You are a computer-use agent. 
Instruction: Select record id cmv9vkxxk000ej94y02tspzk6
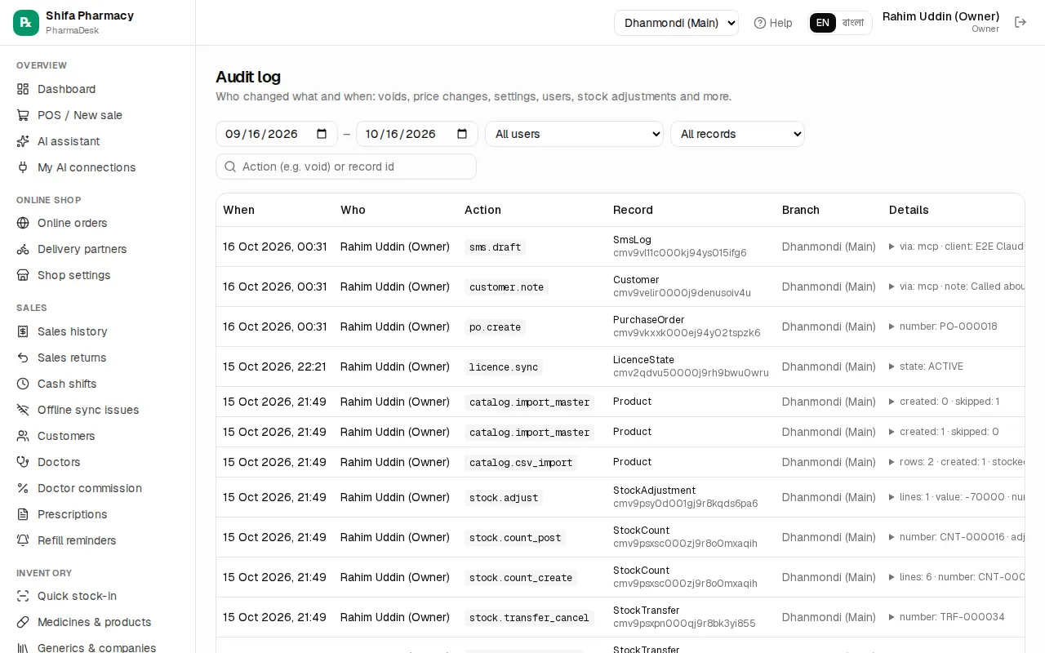(687, 333)
